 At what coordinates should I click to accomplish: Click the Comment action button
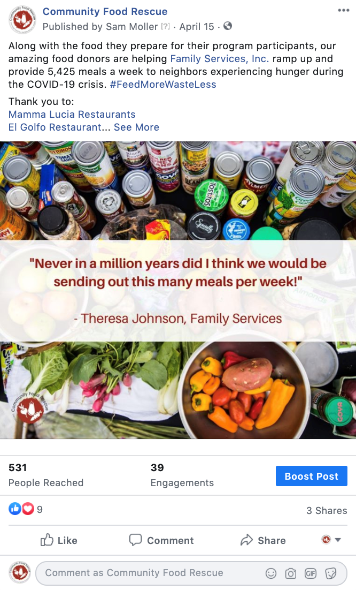point(161,540)
